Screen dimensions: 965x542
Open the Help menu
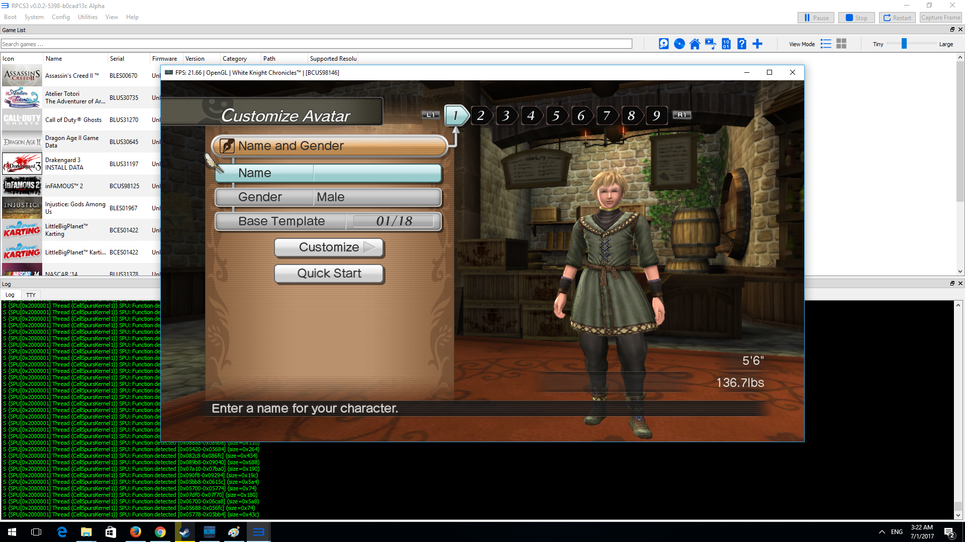(x=132, y=17)
